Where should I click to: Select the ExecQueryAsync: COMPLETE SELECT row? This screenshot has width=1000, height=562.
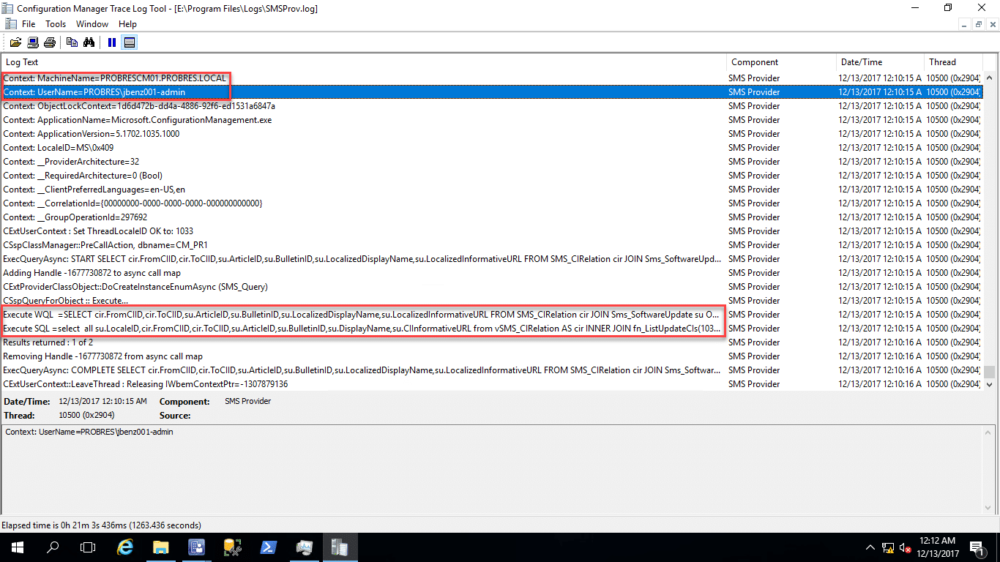point(491,370)
